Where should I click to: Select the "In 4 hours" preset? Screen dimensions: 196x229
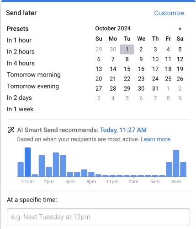click(21, 63)
